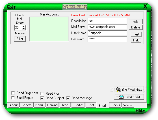
Task: Click the Test button
Action: (136, 34)
